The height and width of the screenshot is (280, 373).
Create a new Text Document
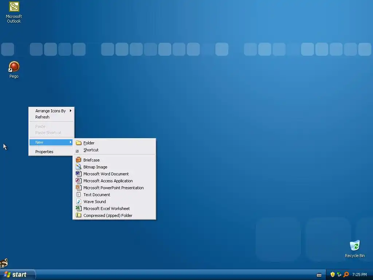coord(114,195)
